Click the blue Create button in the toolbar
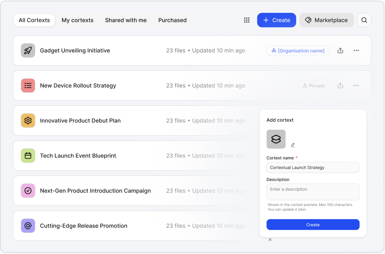Screen dimensions: 385x254 (x=276, y=20)
